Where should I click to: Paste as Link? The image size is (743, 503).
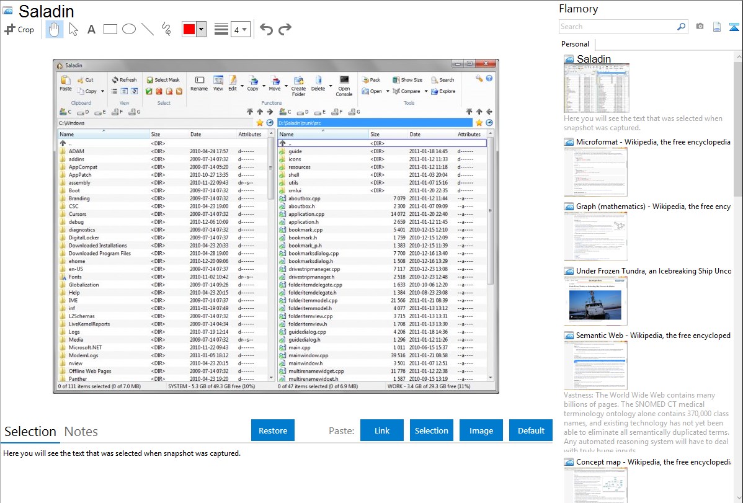pyautogui.click(x=382, y=430)
